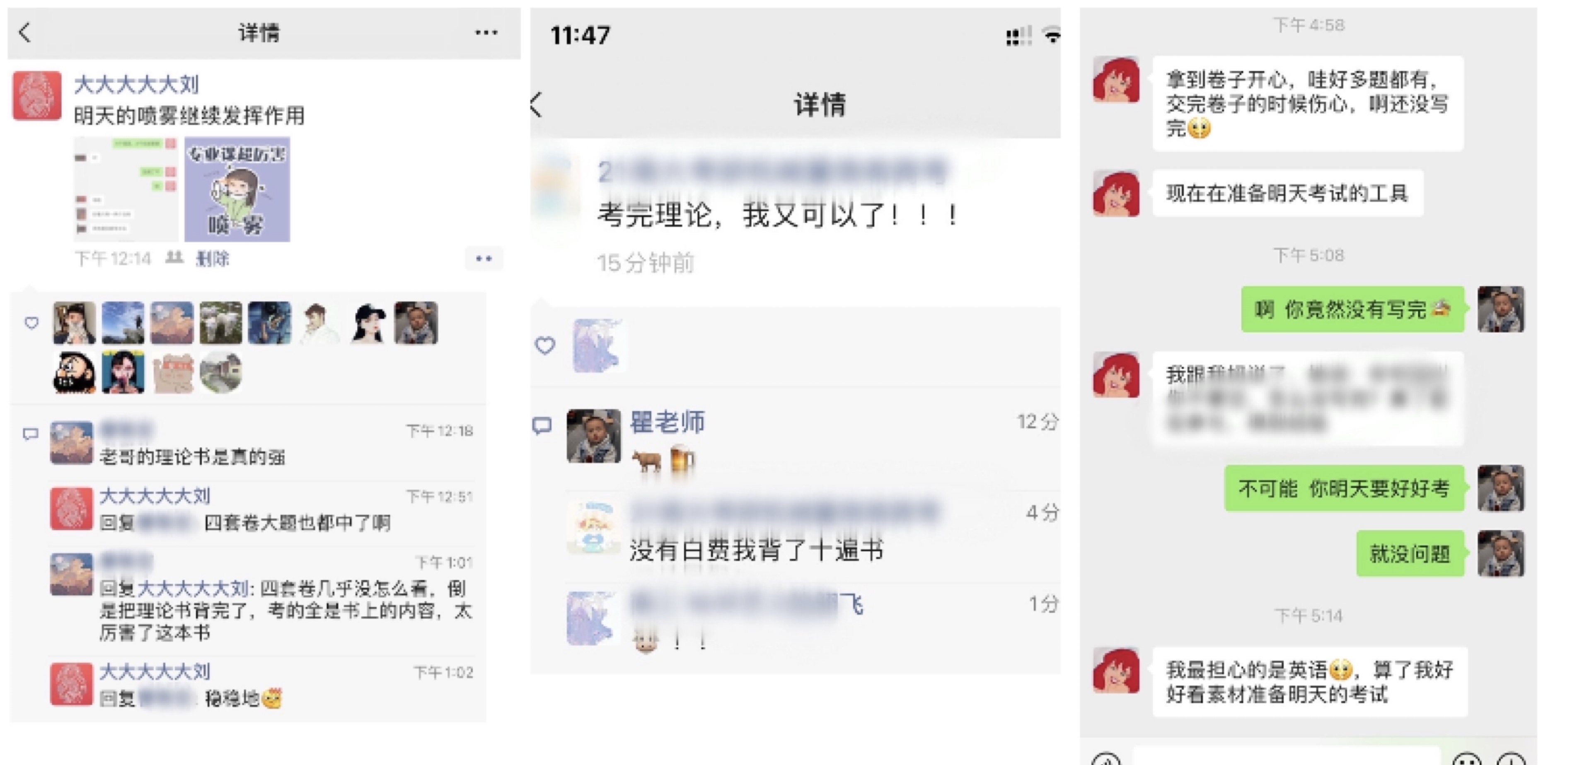Screen dimensions: 1577x765
Task: Open 瞿老师 baby photo avatar
Action: click(593, 436)
